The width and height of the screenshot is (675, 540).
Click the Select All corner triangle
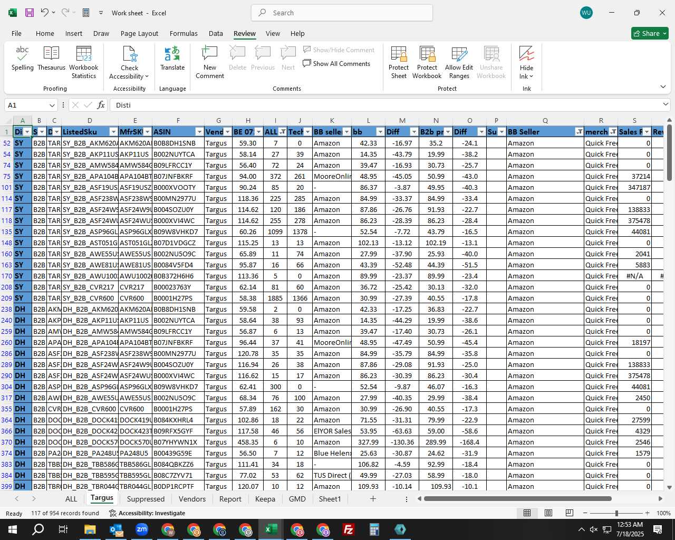tap(6, 120)
